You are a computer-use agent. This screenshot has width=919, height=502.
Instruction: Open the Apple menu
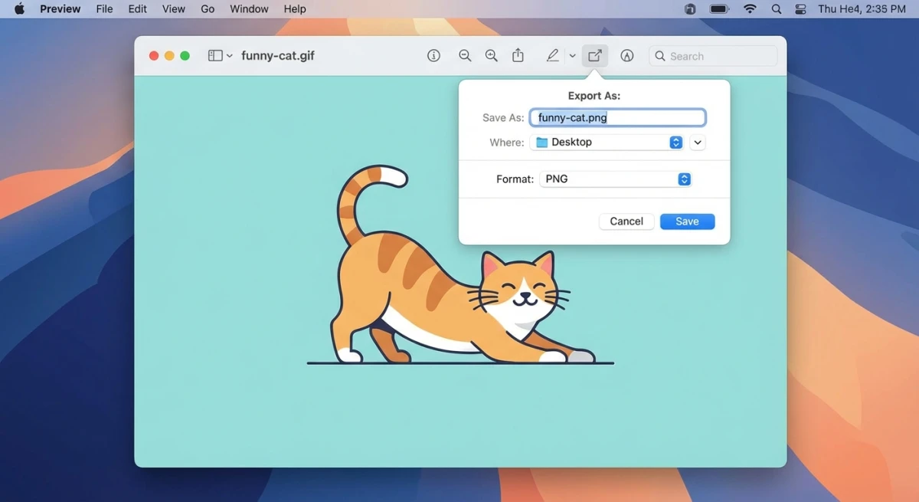(19, 9)
